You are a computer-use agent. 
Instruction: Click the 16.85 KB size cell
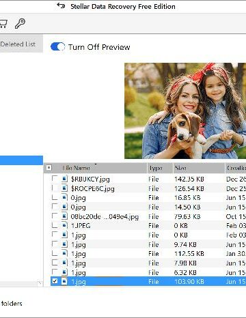click(x=187, y=198)
